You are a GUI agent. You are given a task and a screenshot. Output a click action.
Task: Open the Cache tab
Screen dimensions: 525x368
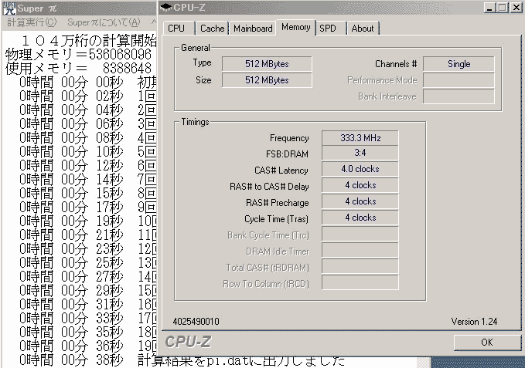pyautogui.click(x=212, y=29)
